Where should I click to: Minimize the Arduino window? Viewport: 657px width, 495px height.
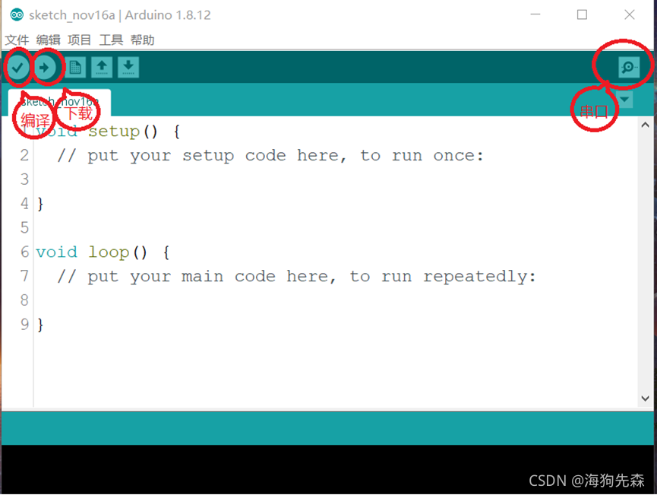tap(535, 14)
